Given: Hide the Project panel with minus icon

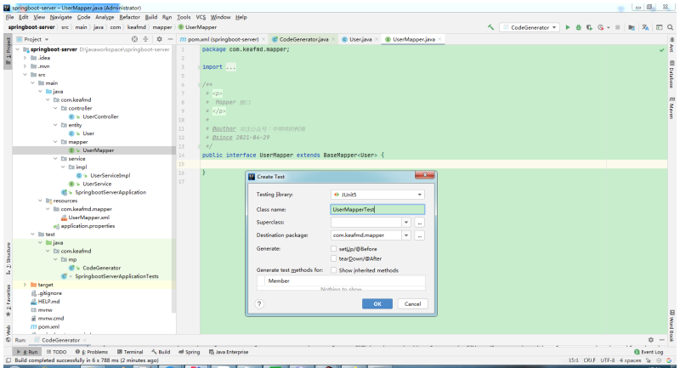Looking at the screenshot, I should pos(170,39).
